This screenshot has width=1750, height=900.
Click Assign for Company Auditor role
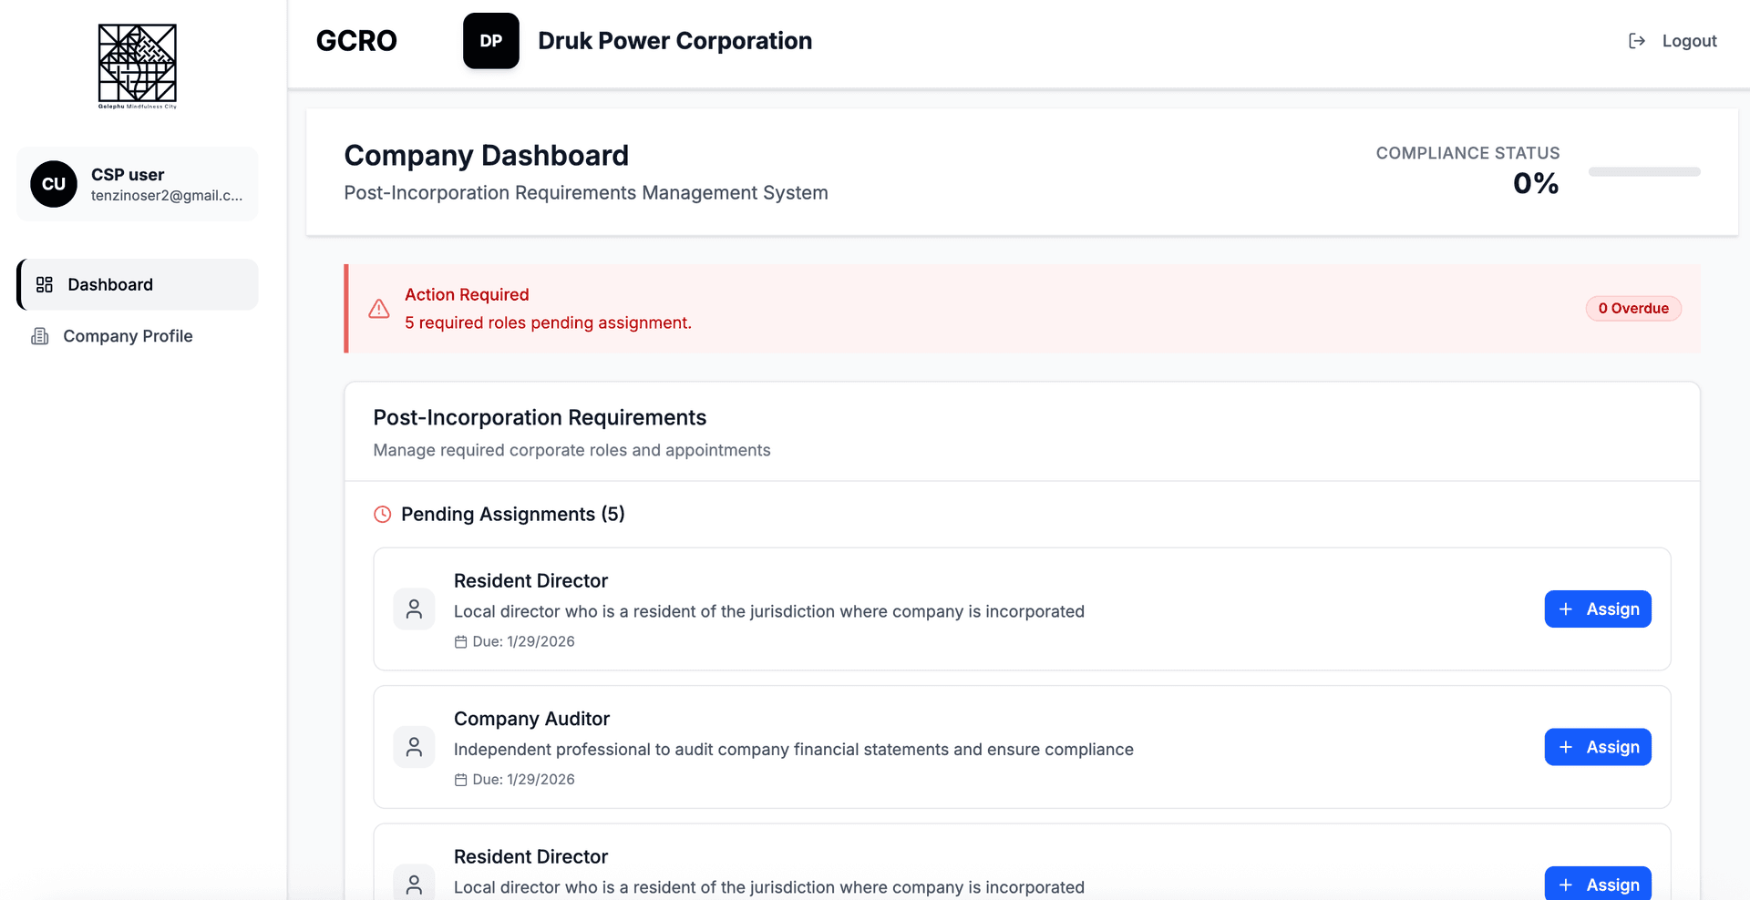click(x=1597, y=746)
